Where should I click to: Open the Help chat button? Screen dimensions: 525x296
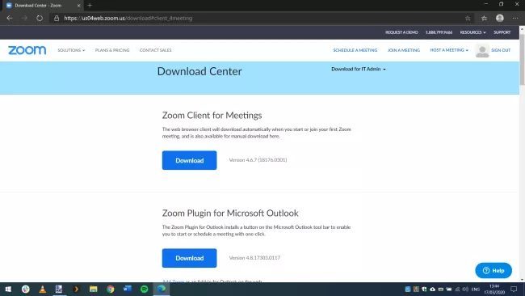493,270
